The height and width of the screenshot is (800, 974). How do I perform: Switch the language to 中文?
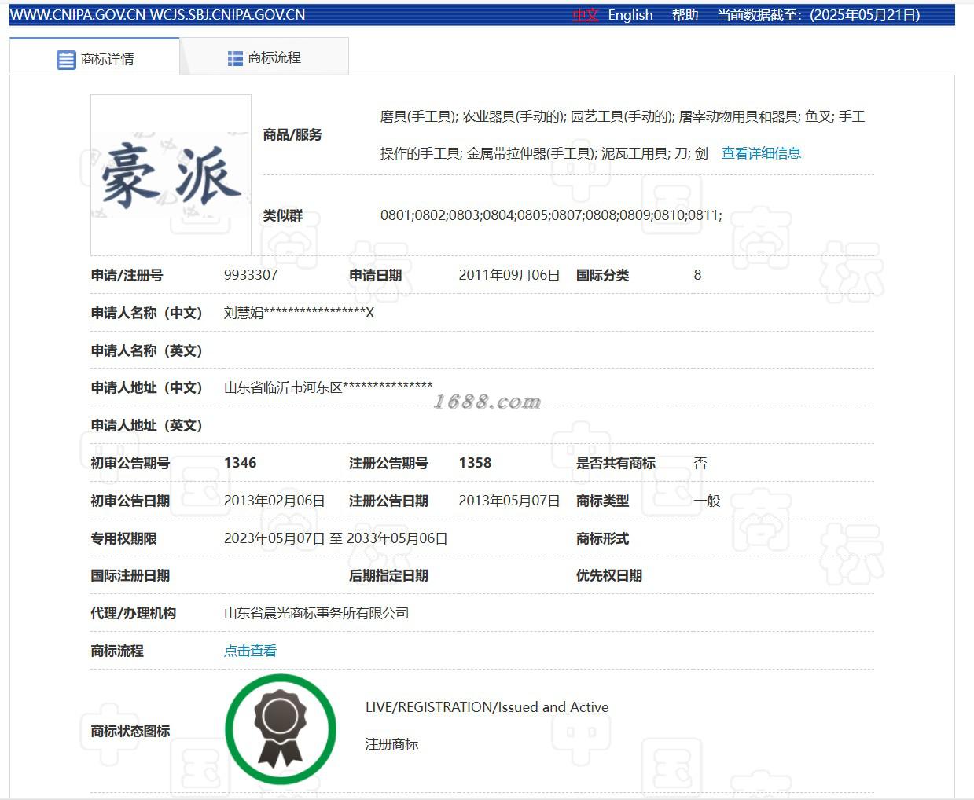585,15
